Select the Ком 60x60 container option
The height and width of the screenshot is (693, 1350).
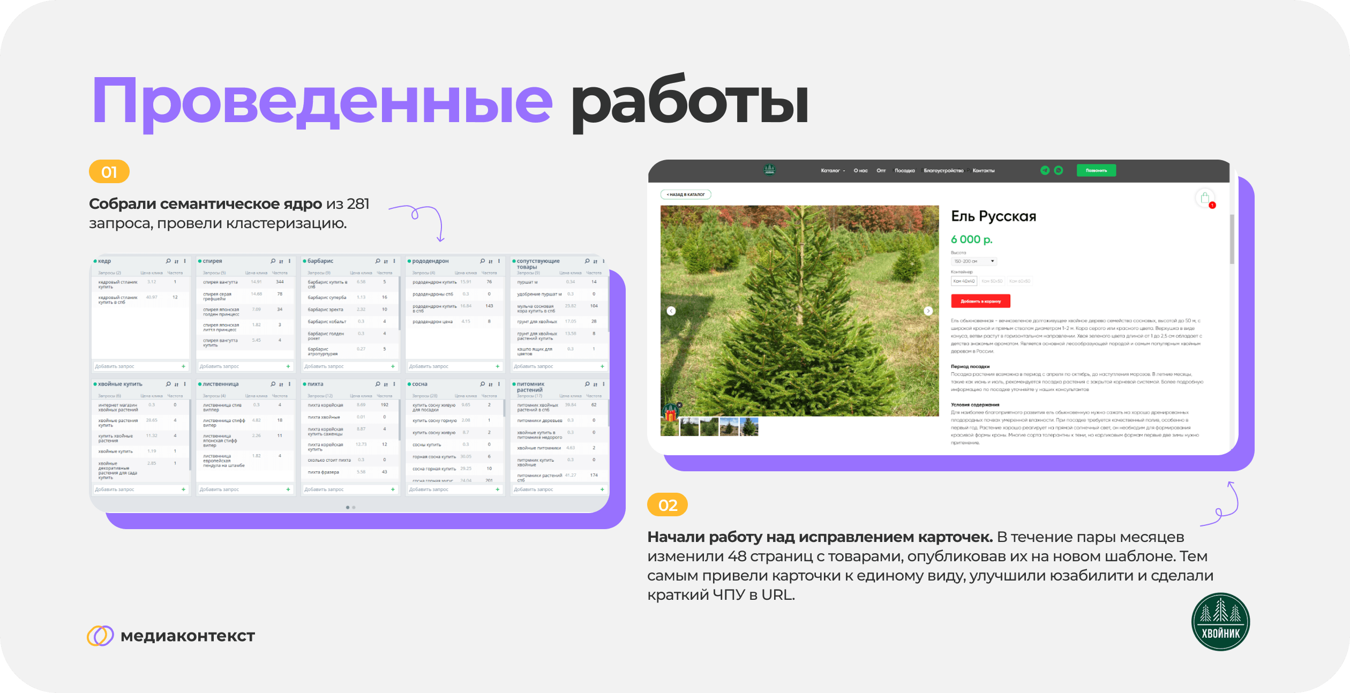tap(1019, 281)
